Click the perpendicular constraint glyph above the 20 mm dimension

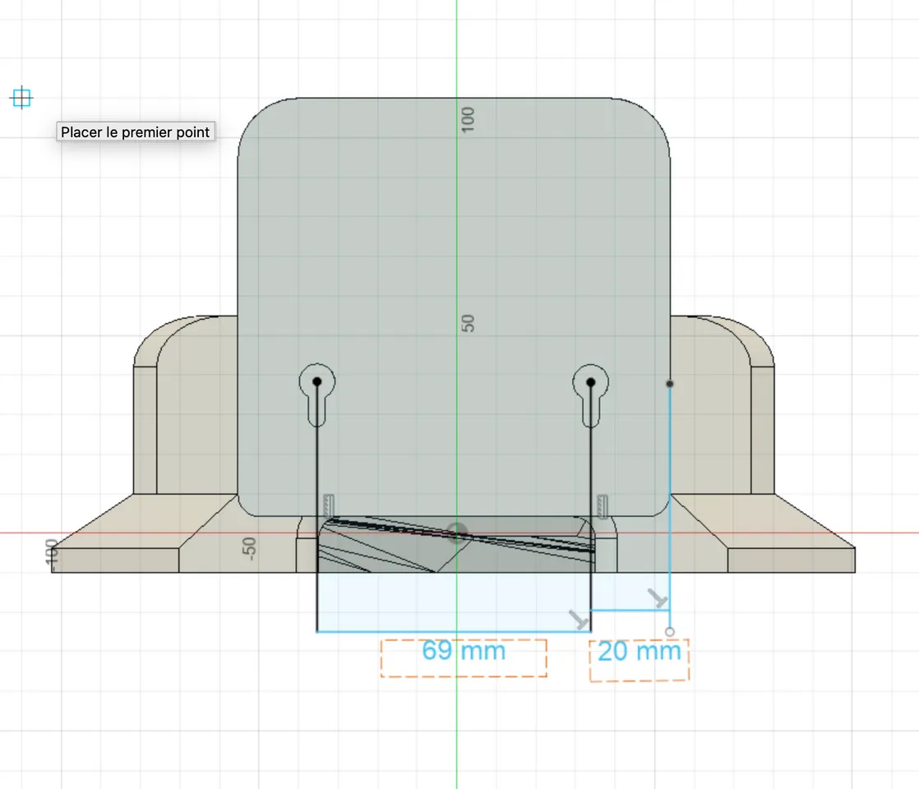click(x=658, y=598)
